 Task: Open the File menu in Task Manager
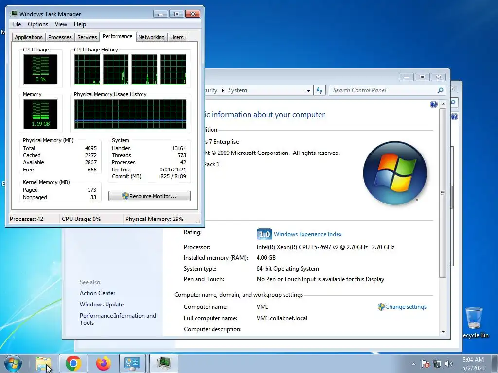[x=17, y=24]
